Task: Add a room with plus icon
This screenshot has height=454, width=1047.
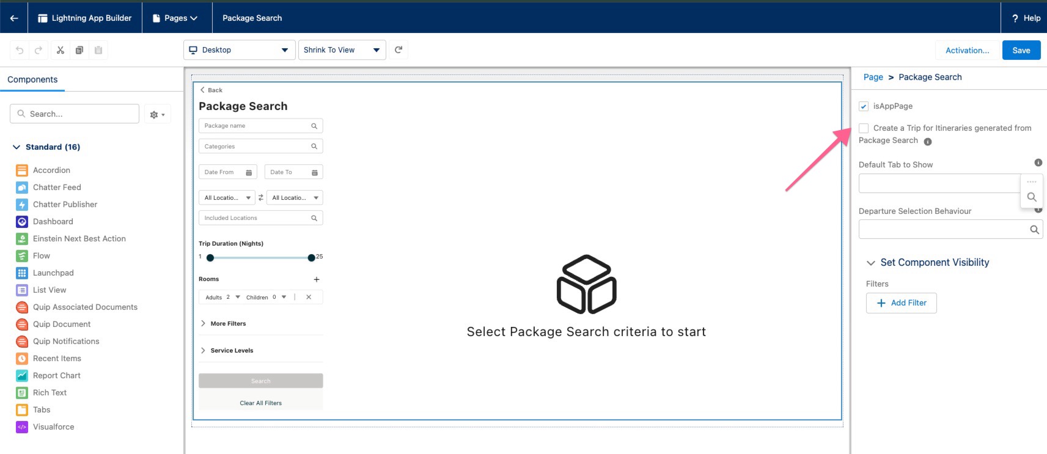Action: coord(317,279)
